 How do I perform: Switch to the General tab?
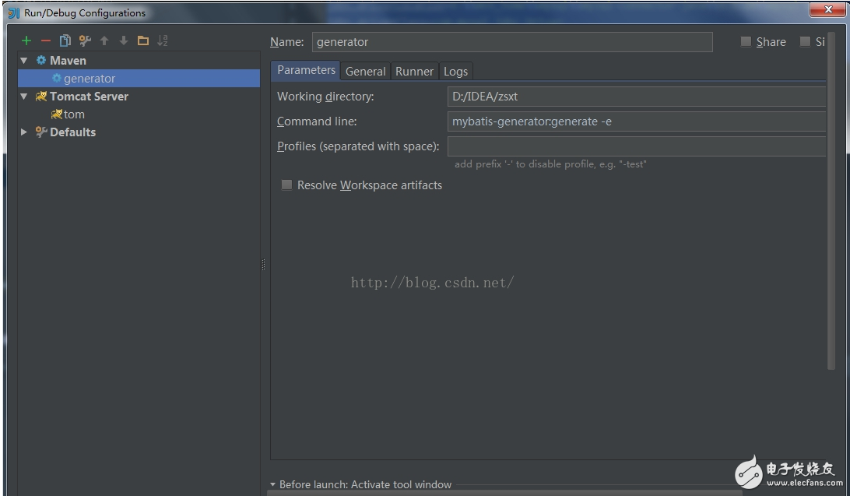(365, 71)
